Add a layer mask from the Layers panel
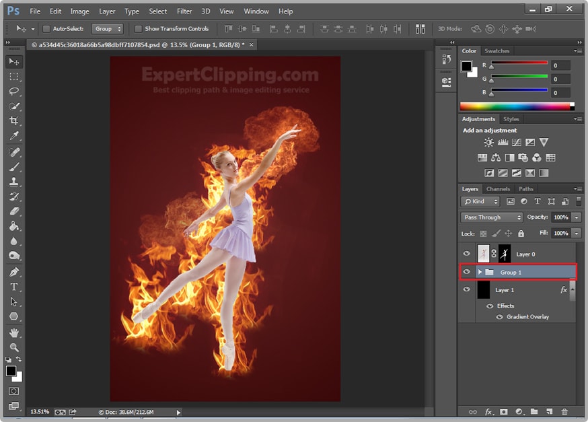588x422 pixels. coord(504,412)
